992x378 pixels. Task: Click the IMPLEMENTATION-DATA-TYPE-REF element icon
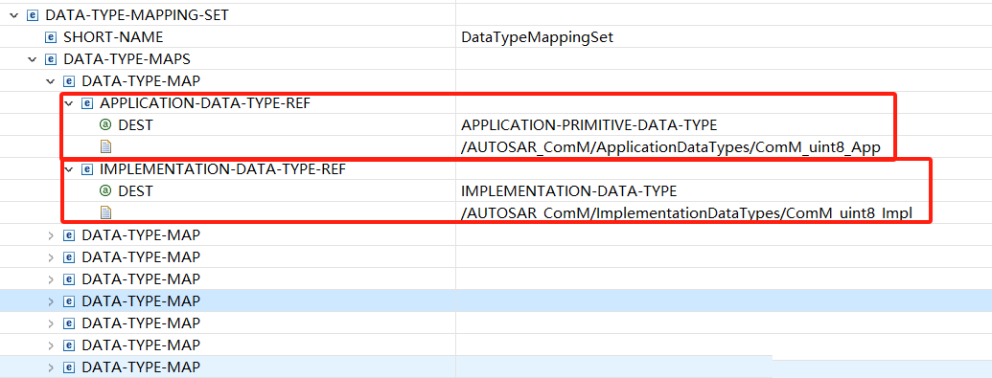pos(87,169)
